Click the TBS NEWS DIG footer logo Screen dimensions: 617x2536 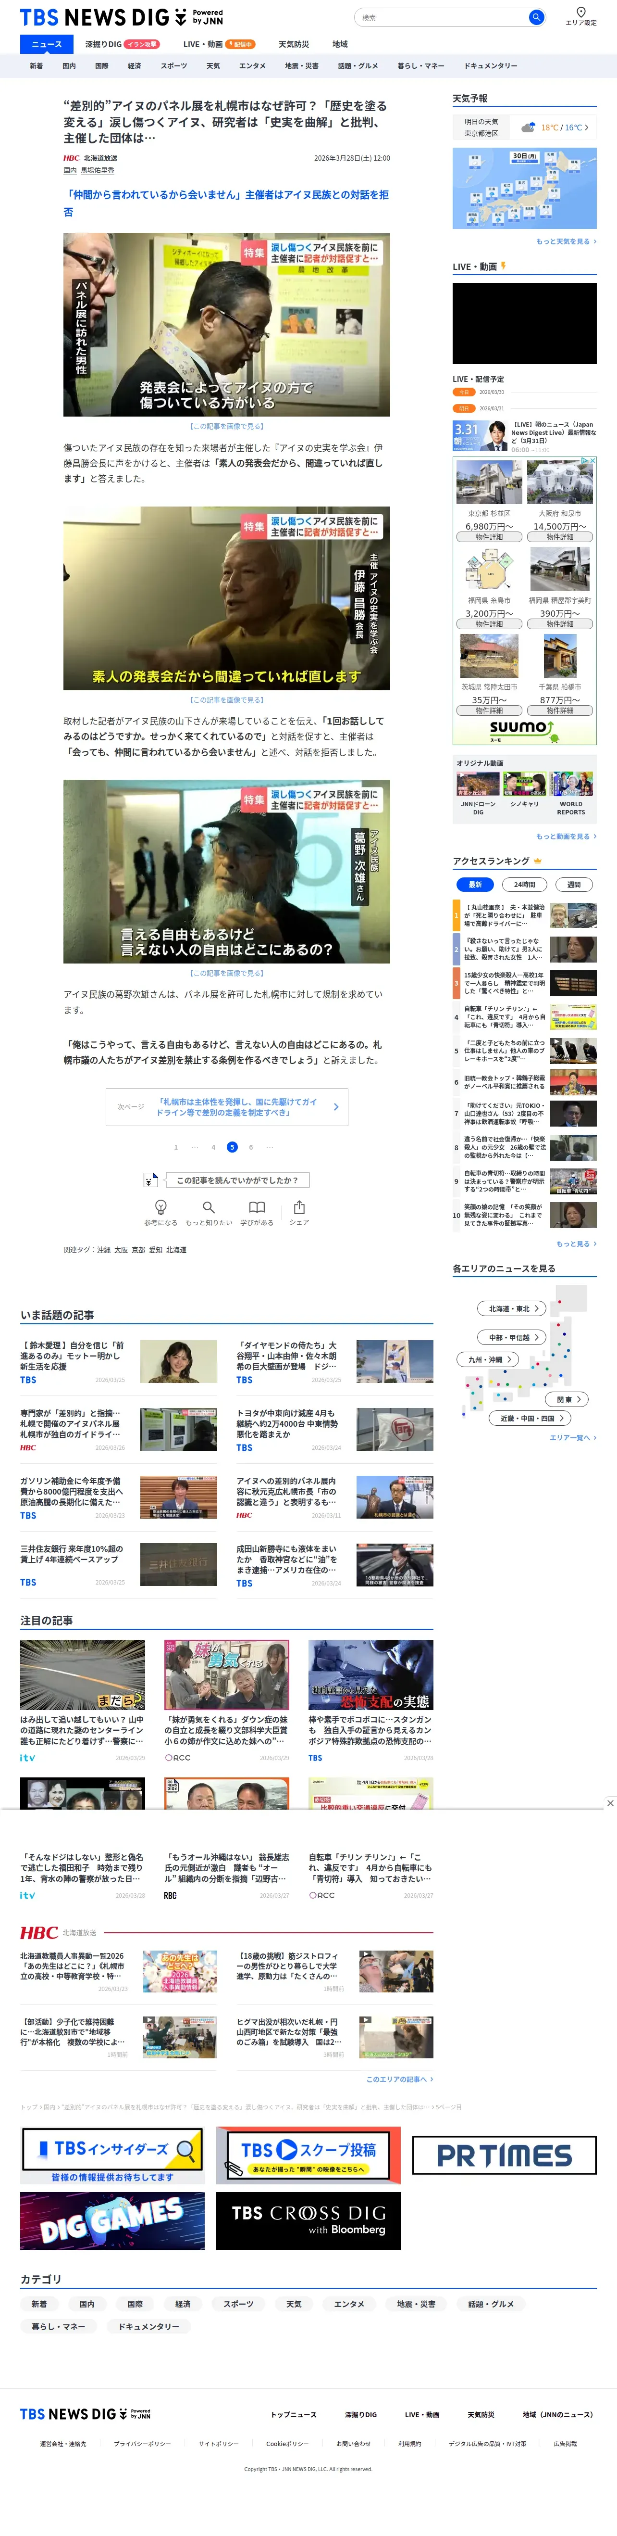pos(86,2414)
